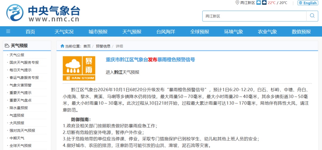
Task: Click guideline line 1 about 防暴雨应急工作
Action: click(x=110, y=126)
